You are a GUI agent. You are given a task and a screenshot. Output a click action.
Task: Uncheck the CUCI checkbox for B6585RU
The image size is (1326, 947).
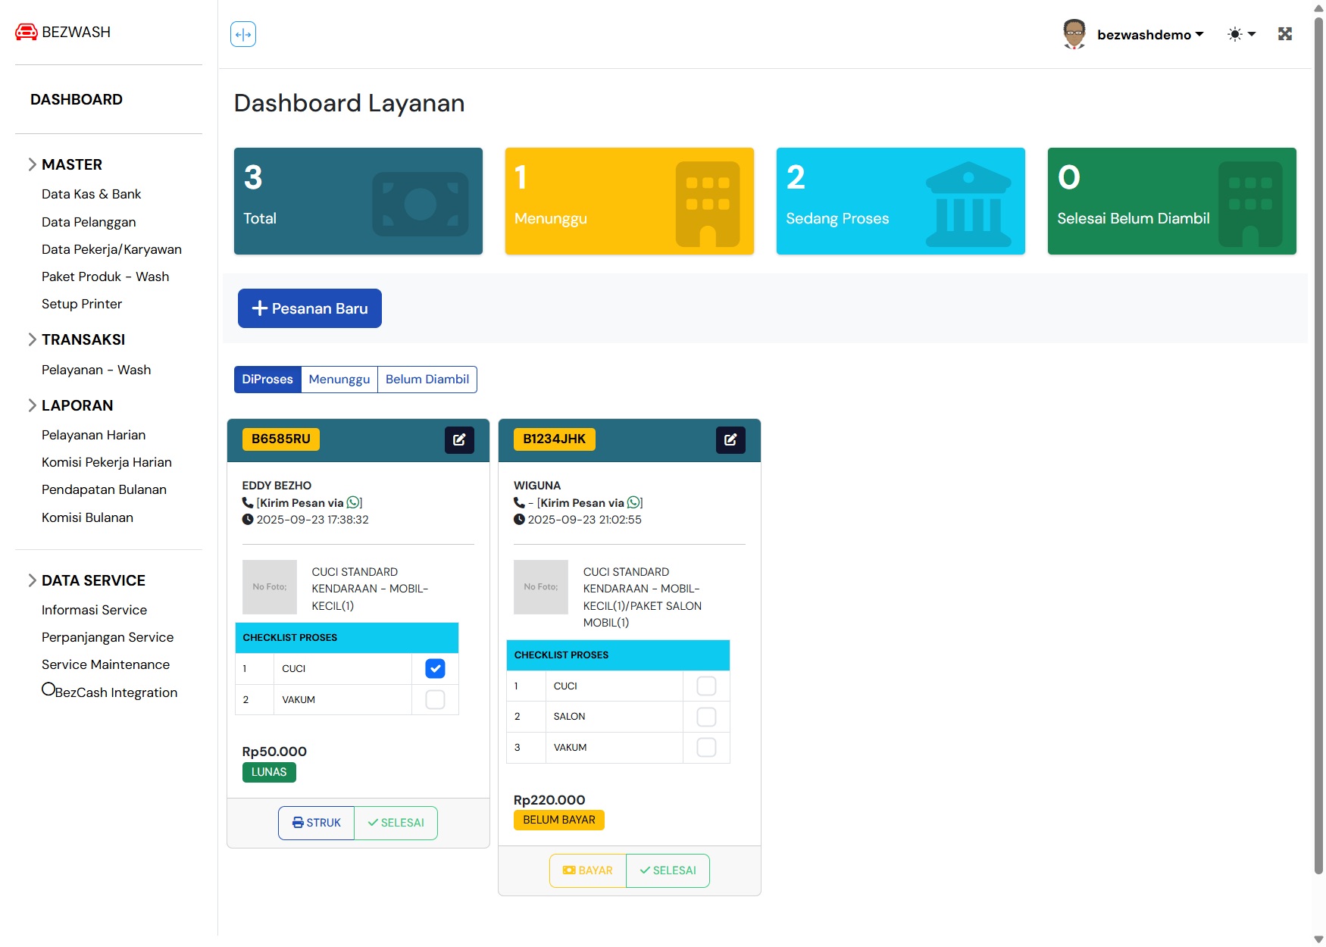pos(435,668)
